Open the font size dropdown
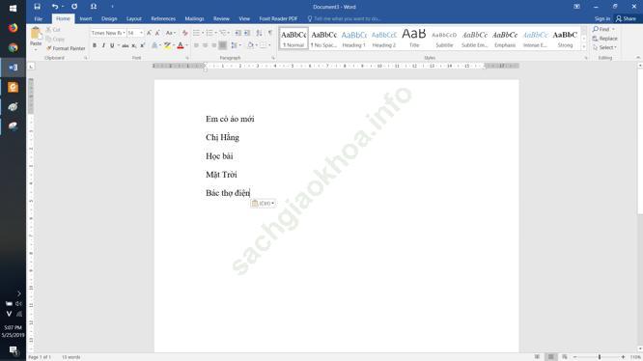The width and height of the screenshot is (643, 361). 142,33
